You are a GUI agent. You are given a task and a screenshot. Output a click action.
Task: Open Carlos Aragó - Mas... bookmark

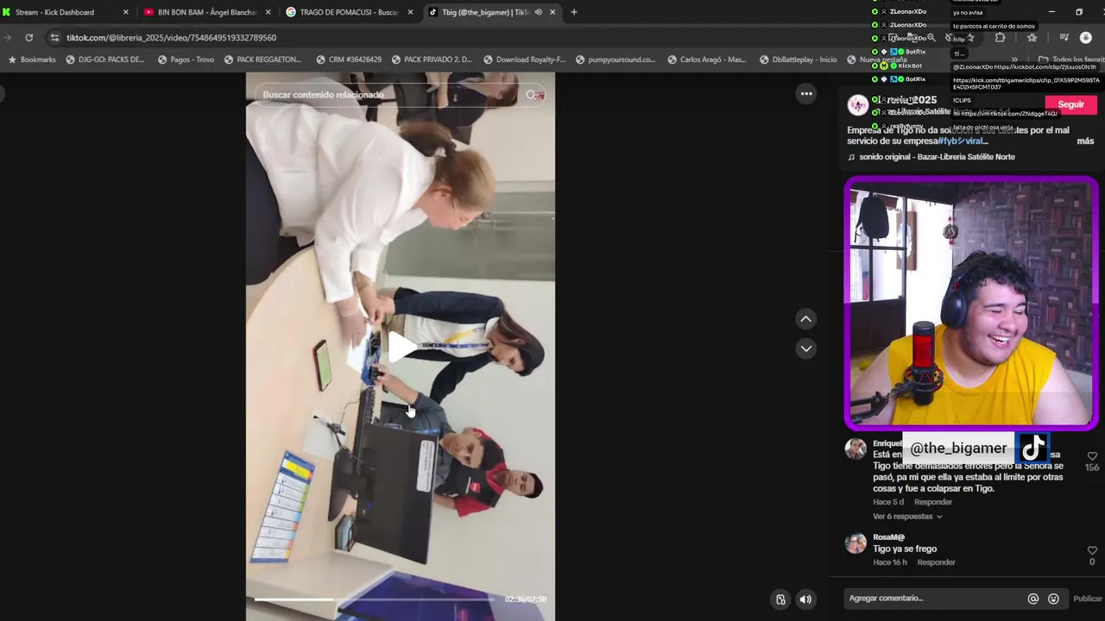(707, 60)
